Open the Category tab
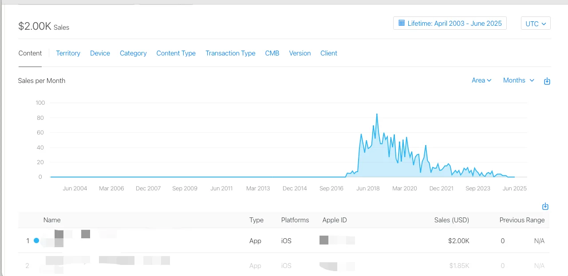 [133, 53]
